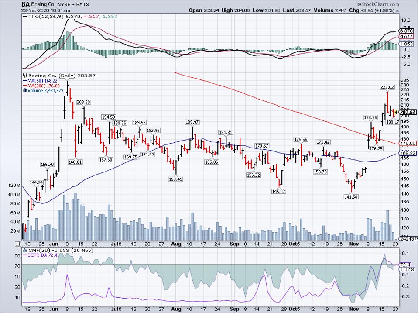
Task: Click the 144.24 price label
Action: [x=36, y=182]
